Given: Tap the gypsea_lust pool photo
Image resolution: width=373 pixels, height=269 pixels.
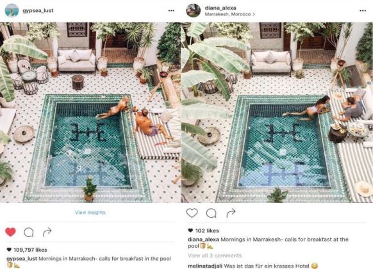Looking at the screenshot, I should (x=90, y=112).
